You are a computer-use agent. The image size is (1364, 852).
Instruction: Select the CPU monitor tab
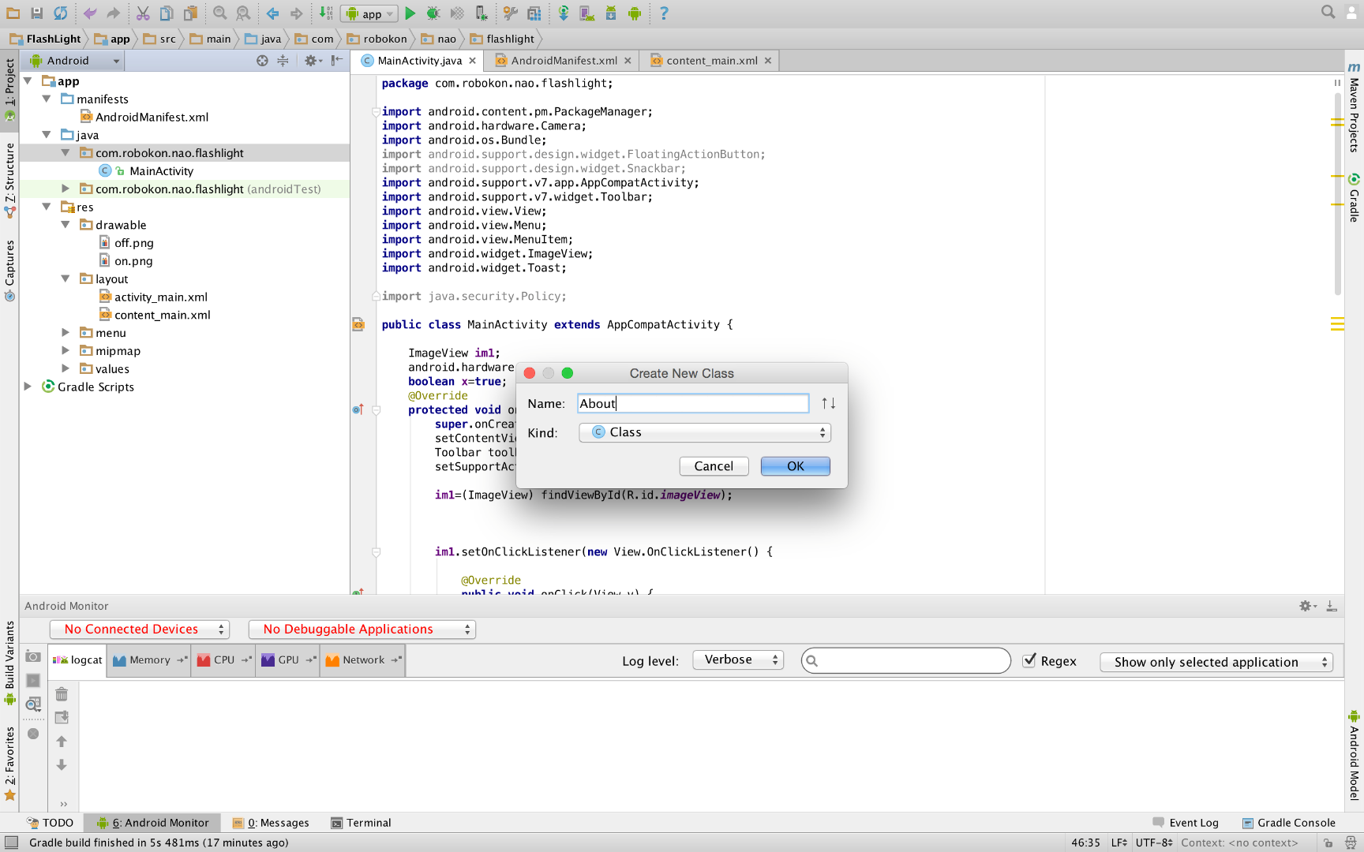(223, 660)
